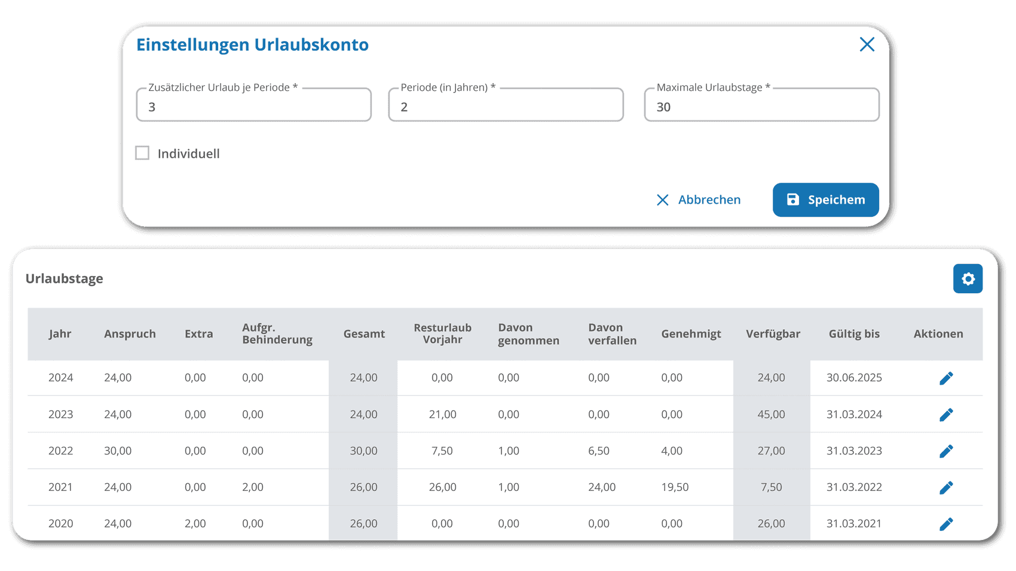Viewport: 1016px width, 571px height.
Task: Click the Verfügbar column header
Action: [772, 334]
